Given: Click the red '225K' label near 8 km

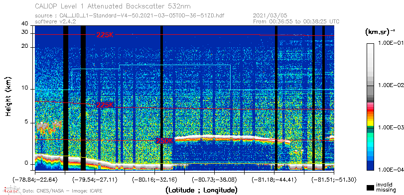Looking at the screenshot, I should [x=105, y=105].
